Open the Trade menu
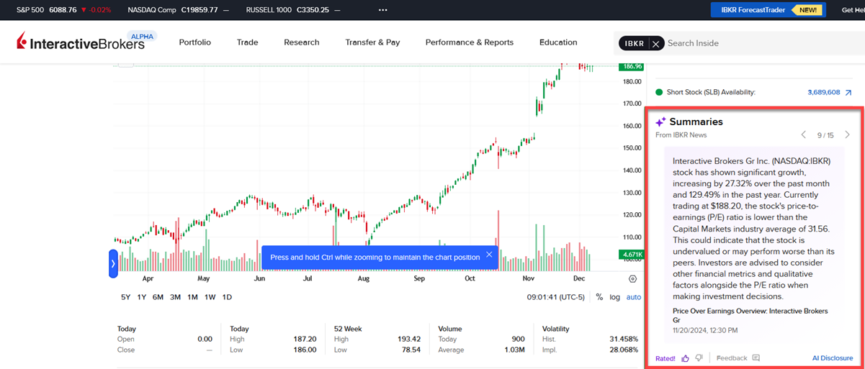This screenshot has height=369, width=865. pos(248,42)
